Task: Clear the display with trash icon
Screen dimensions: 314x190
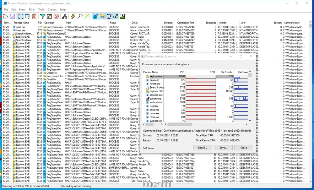Action: point(34,16)
